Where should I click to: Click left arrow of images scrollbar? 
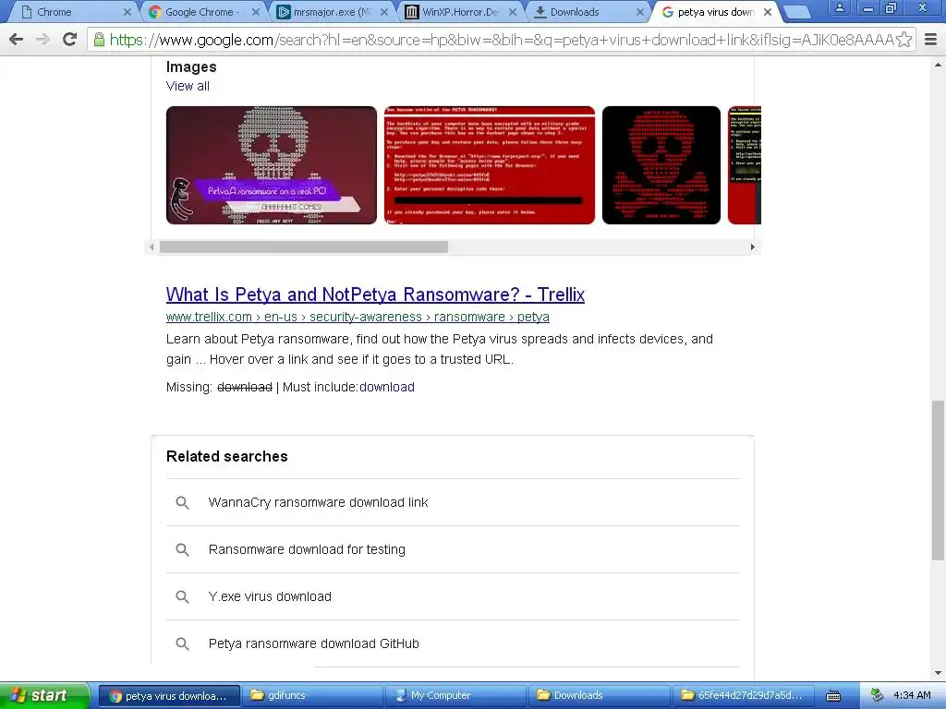(x=152, y=247)
